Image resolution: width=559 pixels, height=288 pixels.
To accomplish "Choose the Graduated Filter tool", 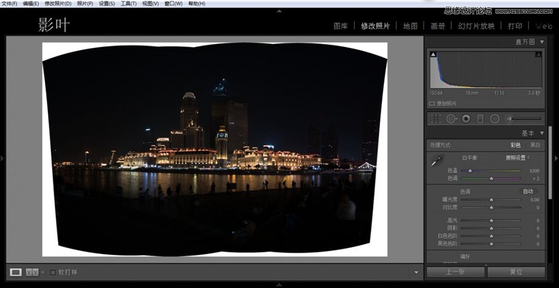I will 480,119.
